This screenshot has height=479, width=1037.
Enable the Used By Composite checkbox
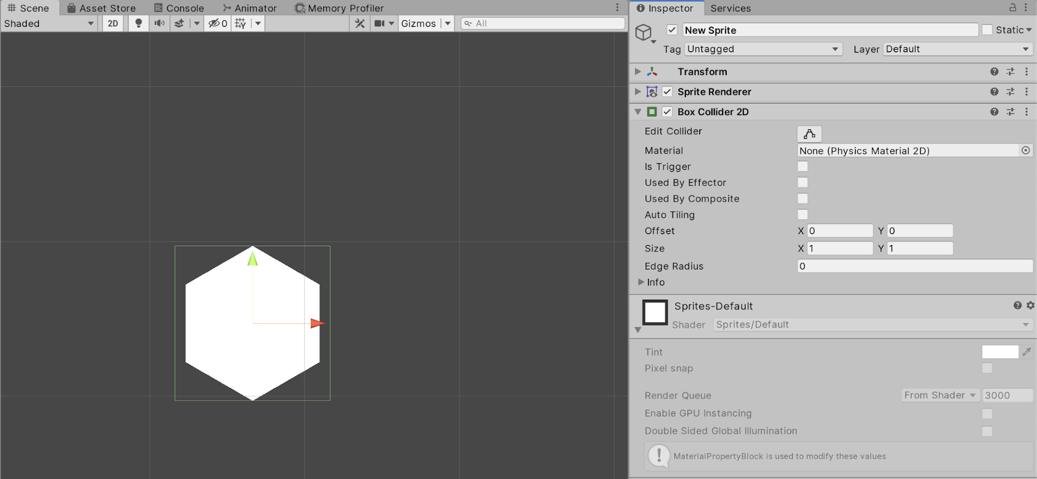click(803, 199)
